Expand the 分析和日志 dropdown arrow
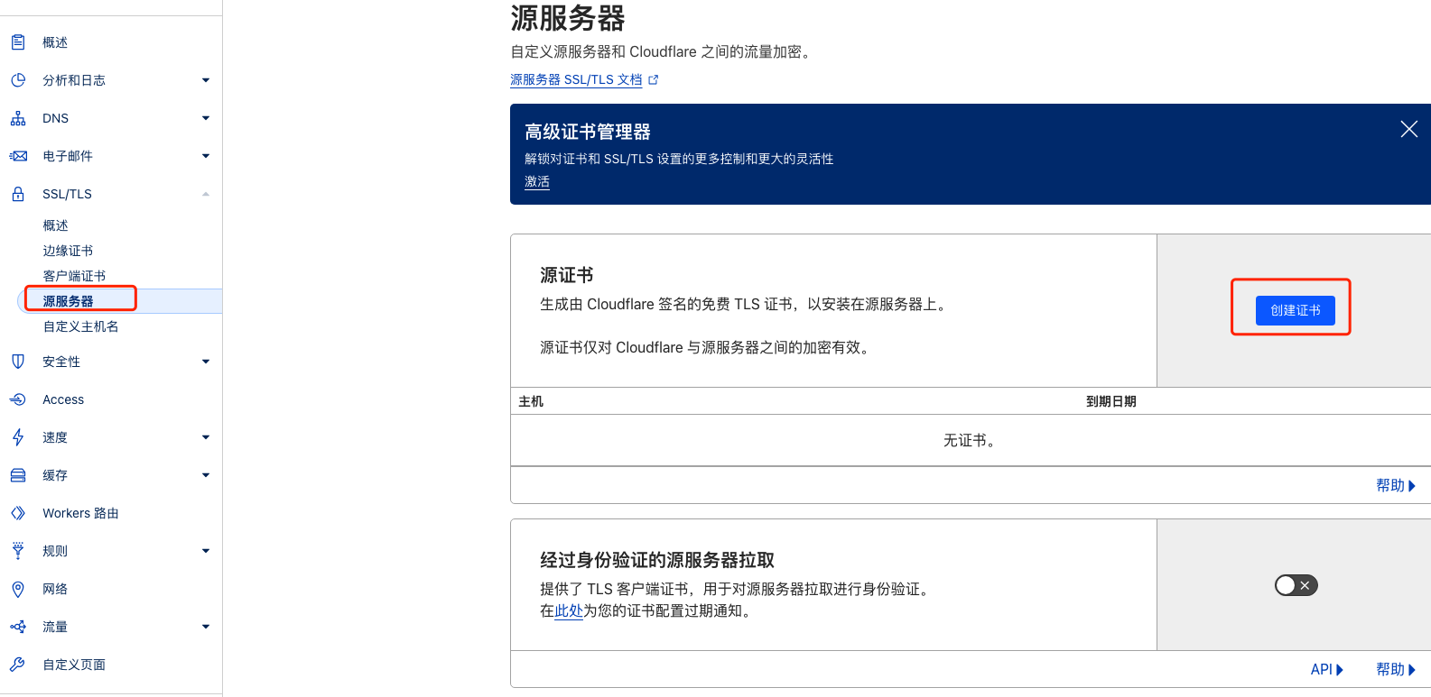 206,80
